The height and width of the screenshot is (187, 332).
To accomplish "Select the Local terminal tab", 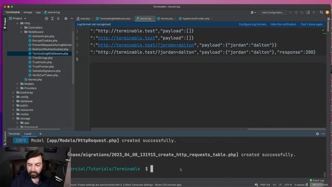I will [x=27, y=134].
